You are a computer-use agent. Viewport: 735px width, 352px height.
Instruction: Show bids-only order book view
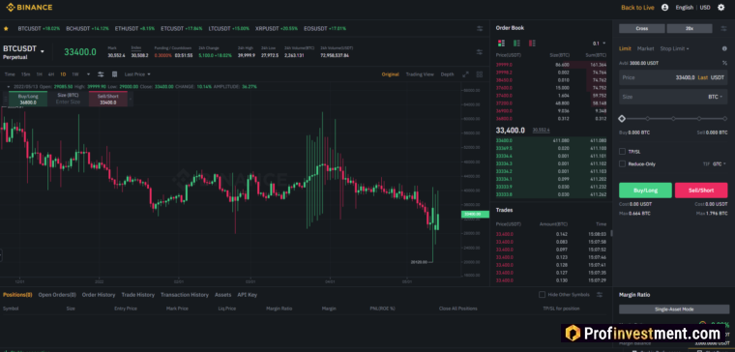click(x=516, y=44)
